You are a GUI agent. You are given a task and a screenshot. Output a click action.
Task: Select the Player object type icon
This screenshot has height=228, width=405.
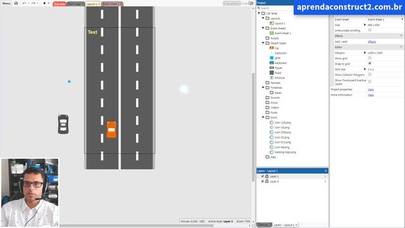click(x=271, y=68)
